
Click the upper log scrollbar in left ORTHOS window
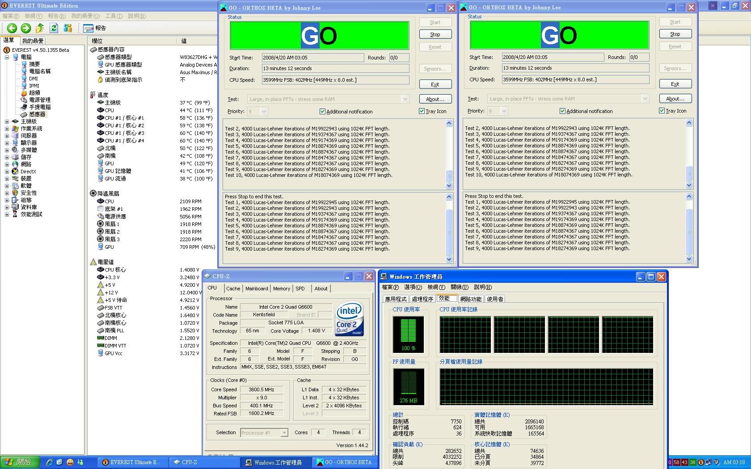coord(449,154)
